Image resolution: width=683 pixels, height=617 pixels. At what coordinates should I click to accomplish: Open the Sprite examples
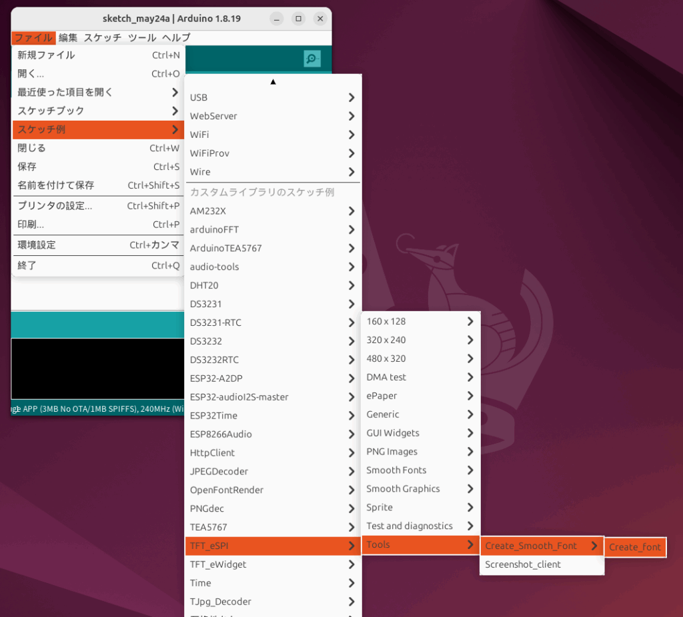coord(421,507)
